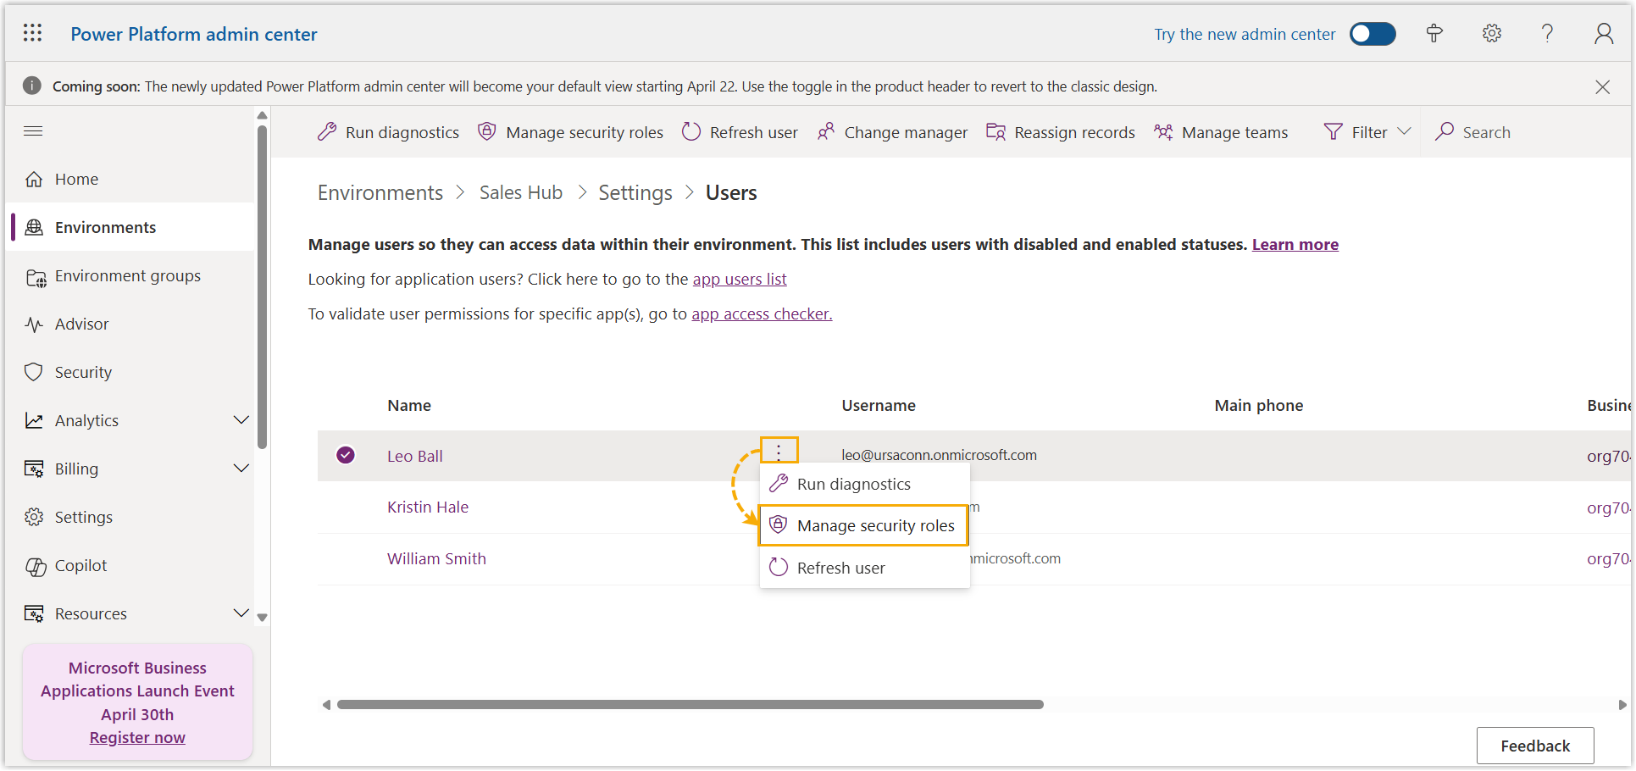The image size is (1636, 771).
Task: Open Manage teams from the toolbar
Action: [1221, 132]
